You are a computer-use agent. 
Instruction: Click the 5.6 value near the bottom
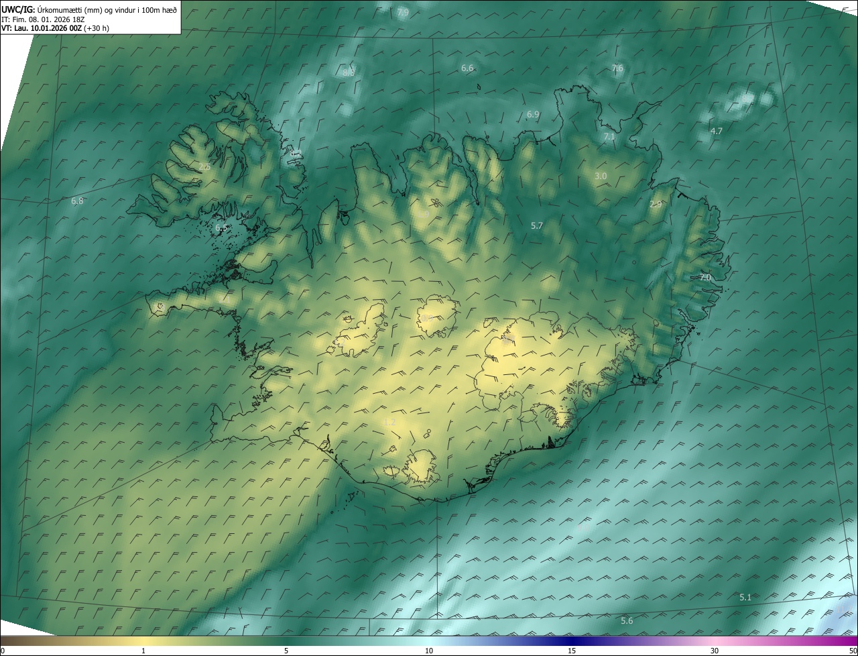[627, 621]
